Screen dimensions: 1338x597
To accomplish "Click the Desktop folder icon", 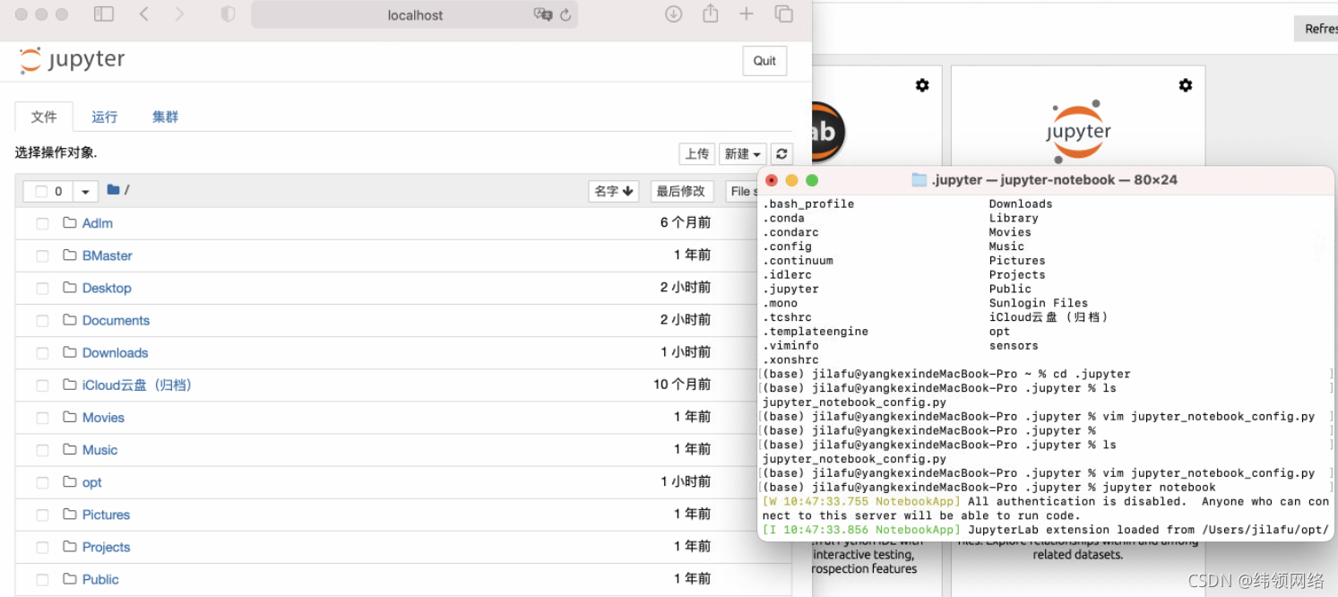I will 70,287.
